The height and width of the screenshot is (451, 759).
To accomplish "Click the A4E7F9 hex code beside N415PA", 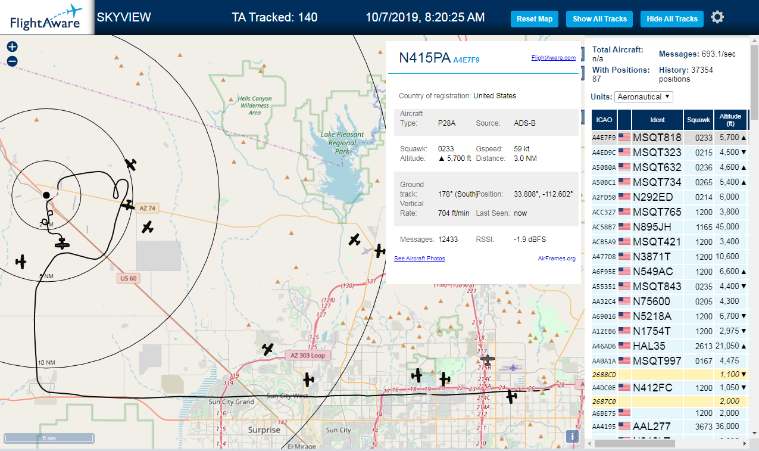I will pyautogui.click(x=466, y=60).
